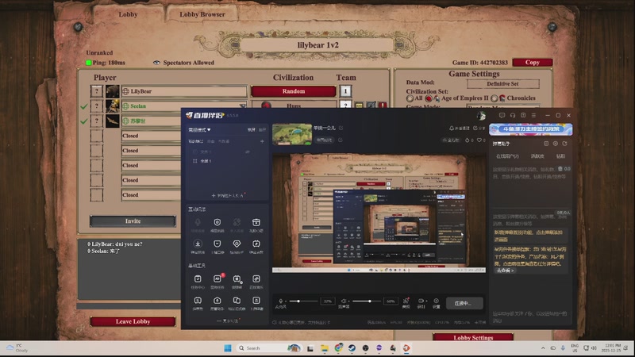Click the promotional banner in the streaming app
Viewport: 635px width, 357px height.
(x=530, y=129)
